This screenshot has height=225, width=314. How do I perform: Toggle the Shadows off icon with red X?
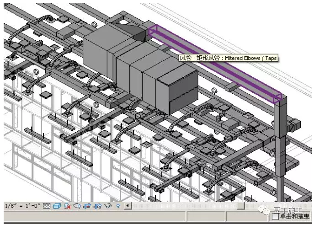tap(68, 206)
